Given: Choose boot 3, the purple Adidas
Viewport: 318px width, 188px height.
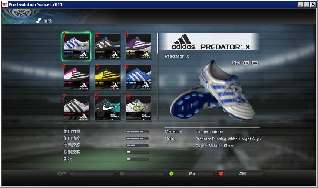Looking at the screenshot, I should coord(139,47).
